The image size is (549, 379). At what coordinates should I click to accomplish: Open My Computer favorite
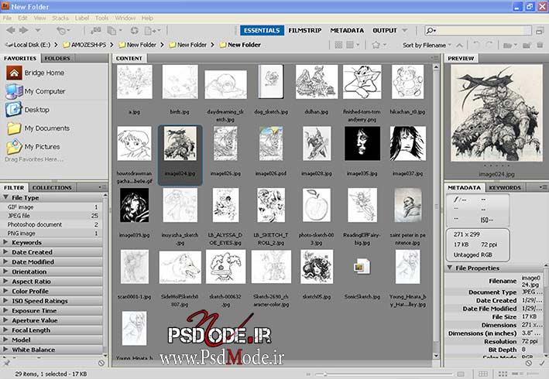tap(36, 91)
